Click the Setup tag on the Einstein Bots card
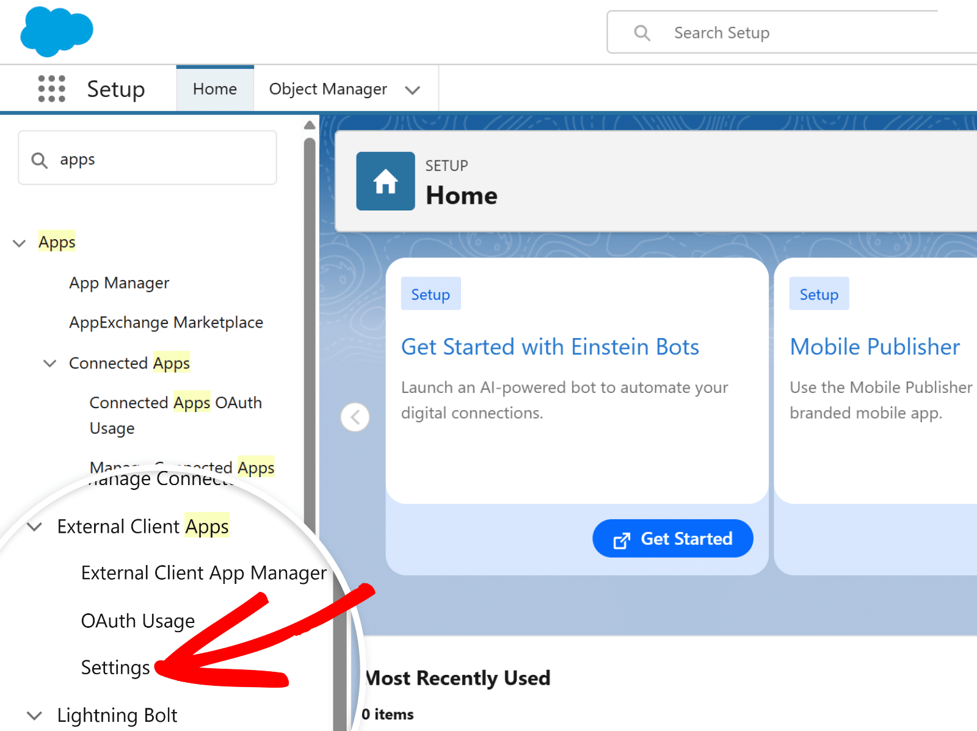This screenshot has height=731, width=977. point(430,294)
